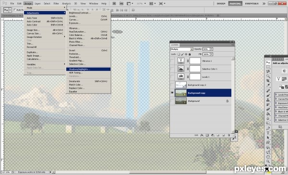Toggle Lock transparent pixels
This screenshot has width=288, height=175.
coord(179,54)
